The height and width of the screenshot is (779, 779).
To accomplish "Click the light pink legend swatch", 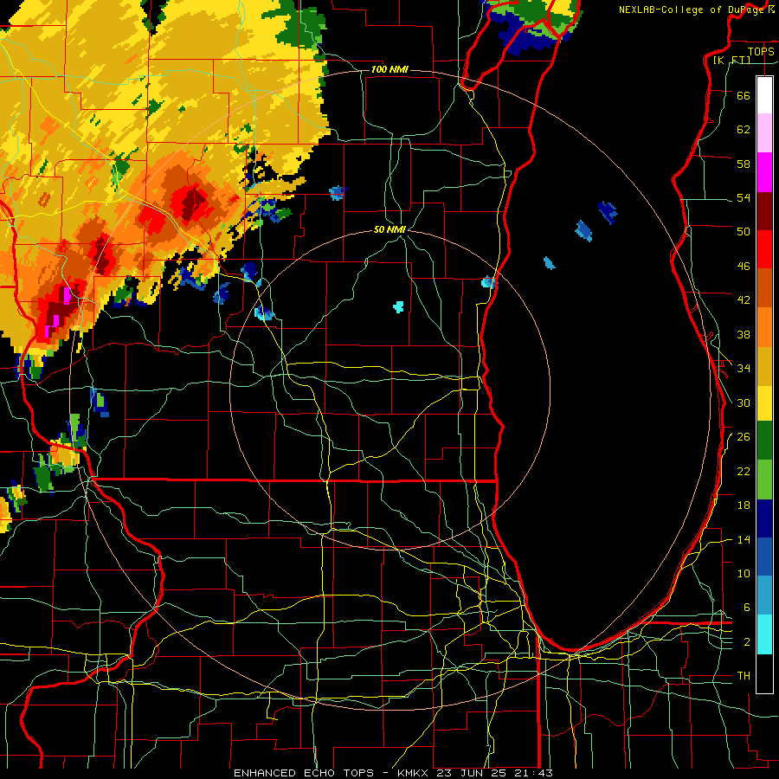I will 764,132.
